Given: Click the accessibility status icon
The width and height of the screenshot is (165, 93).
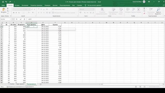Looking at the screenshot, I should (x=7, y=87).
